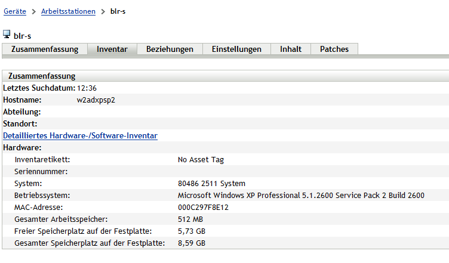
Task: Click the 512 MB memory value
Action: [190, 219]
